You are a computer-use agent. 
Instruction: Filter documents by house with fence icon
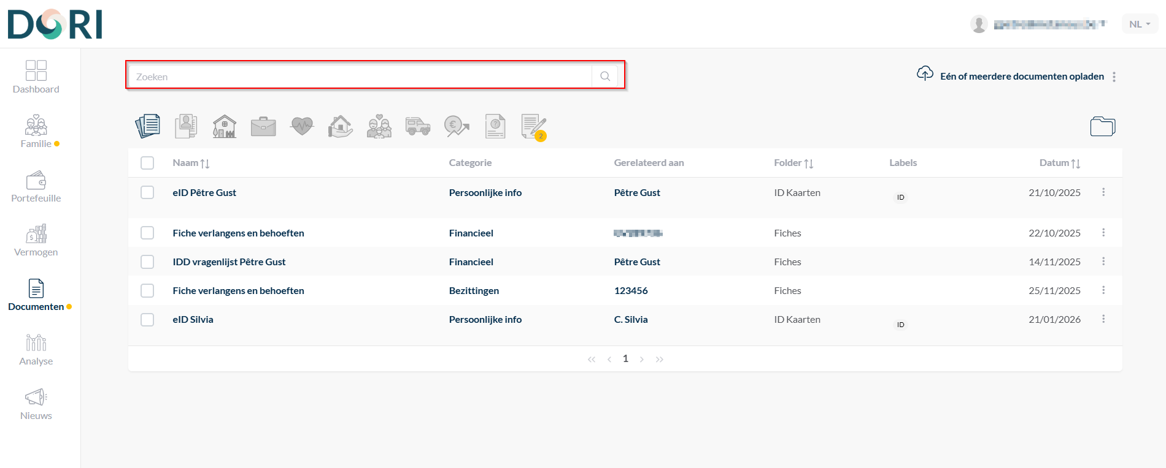pyautogui.click(x=225, y=126)
